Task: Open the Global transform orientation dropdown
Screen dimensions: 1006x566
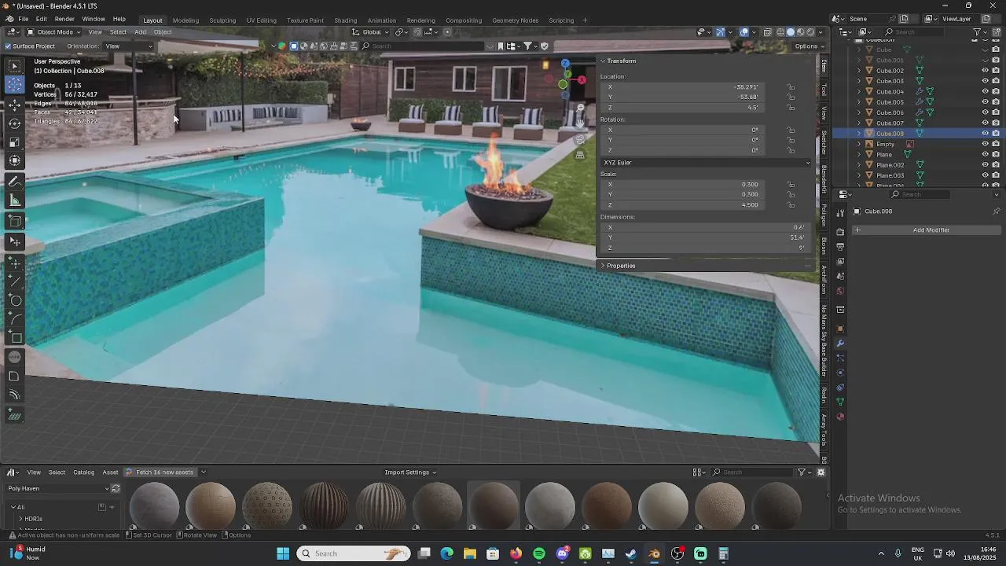Action: [371, 32]
